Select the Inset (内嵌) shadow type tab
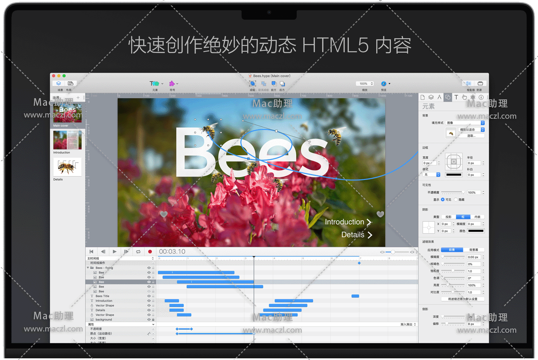 pos(477,217)
